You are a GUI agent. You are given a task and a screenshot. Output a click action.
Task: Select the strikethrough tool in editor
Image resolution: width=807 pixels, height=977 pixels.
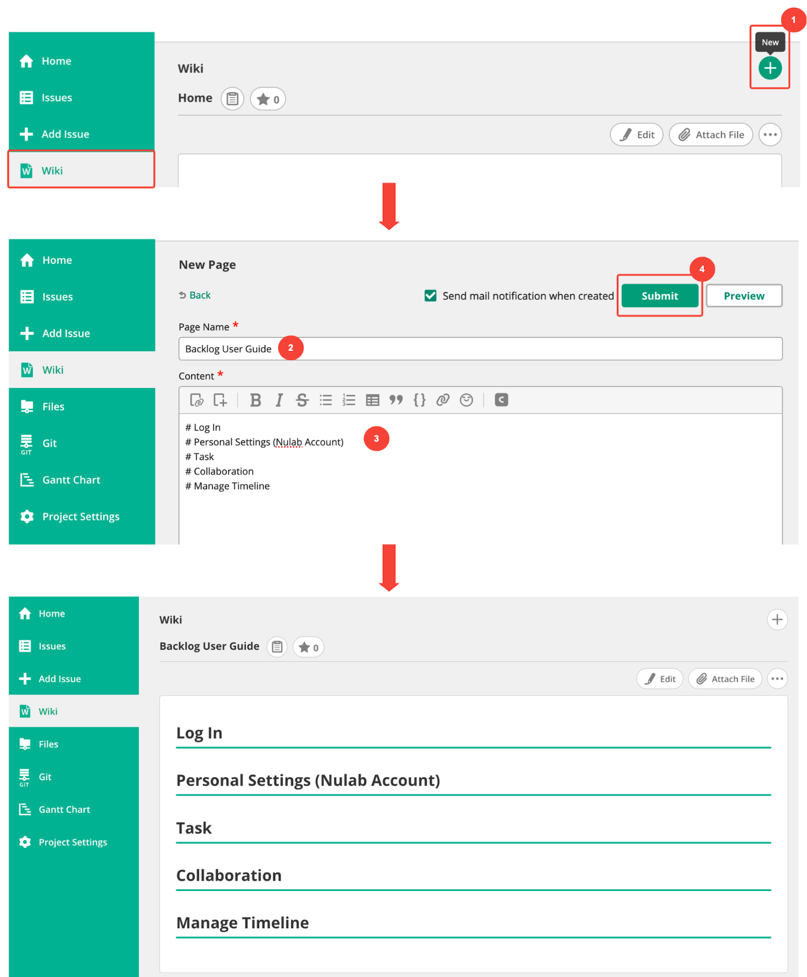[302, 400]
